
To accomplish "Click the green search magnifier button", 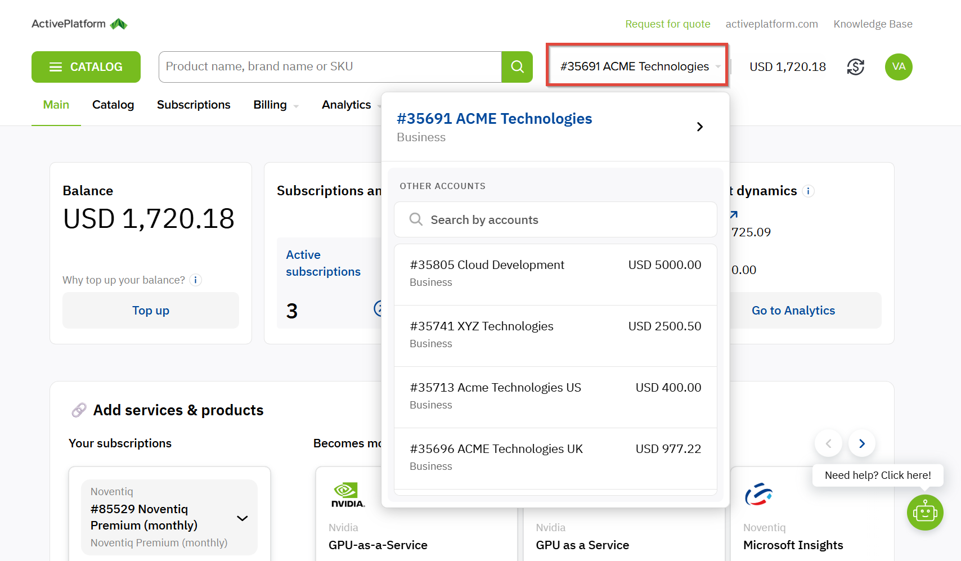I will pos(517,67).
